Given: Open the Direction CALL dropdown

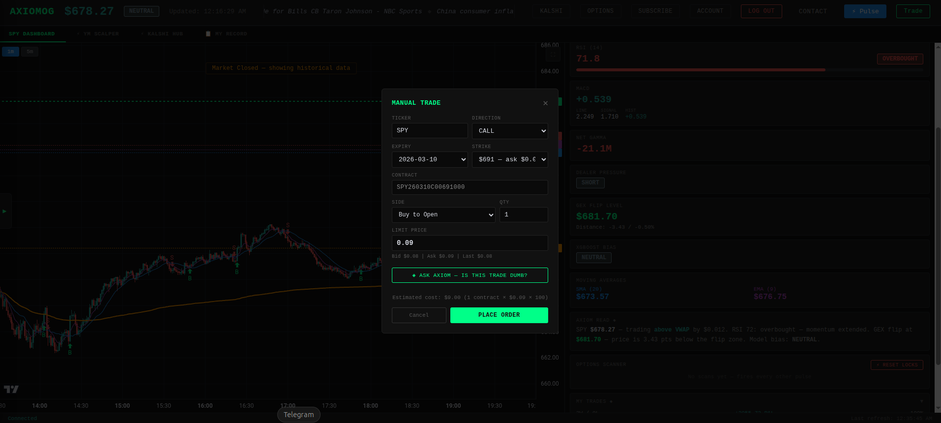Looking at the screenshot, I should (x=510, y=131).
